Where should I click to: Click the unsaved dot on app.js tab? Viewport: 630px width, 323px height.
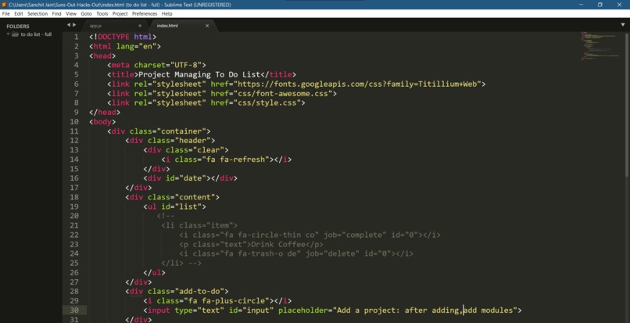pyautogui.click(x=140, y=26)
